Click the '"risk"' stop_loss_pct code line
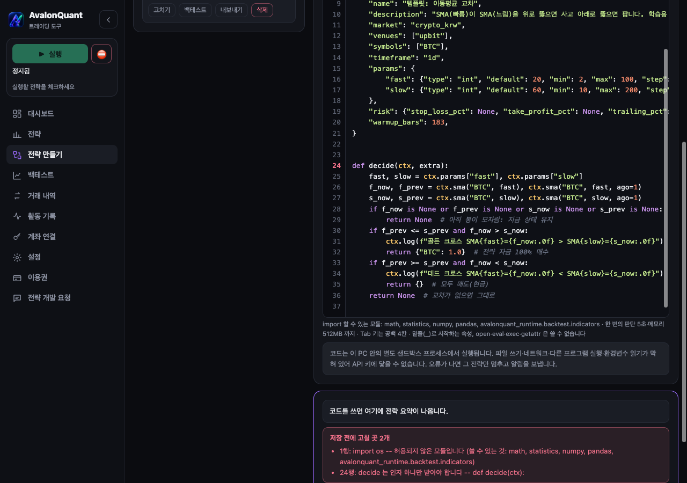Viewport: 687px width, 483px height. pyautogui.click(x=518, y=111)
